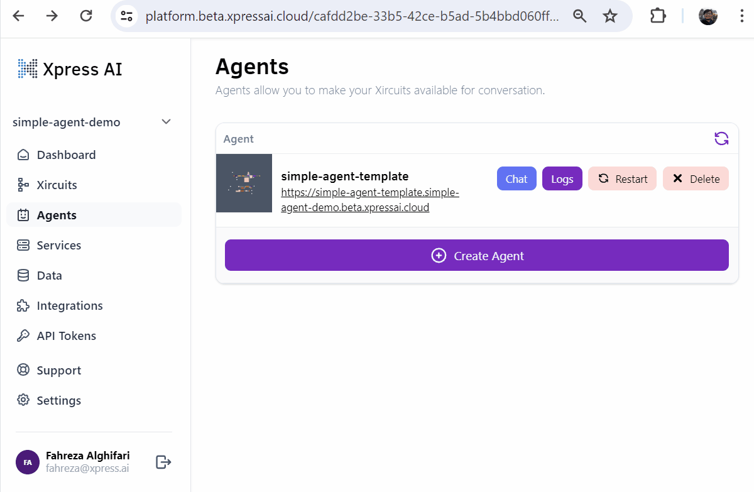Reload the page with browser refresh icon
The height and width of the screenshot is (492, 754).
point(86,16)
